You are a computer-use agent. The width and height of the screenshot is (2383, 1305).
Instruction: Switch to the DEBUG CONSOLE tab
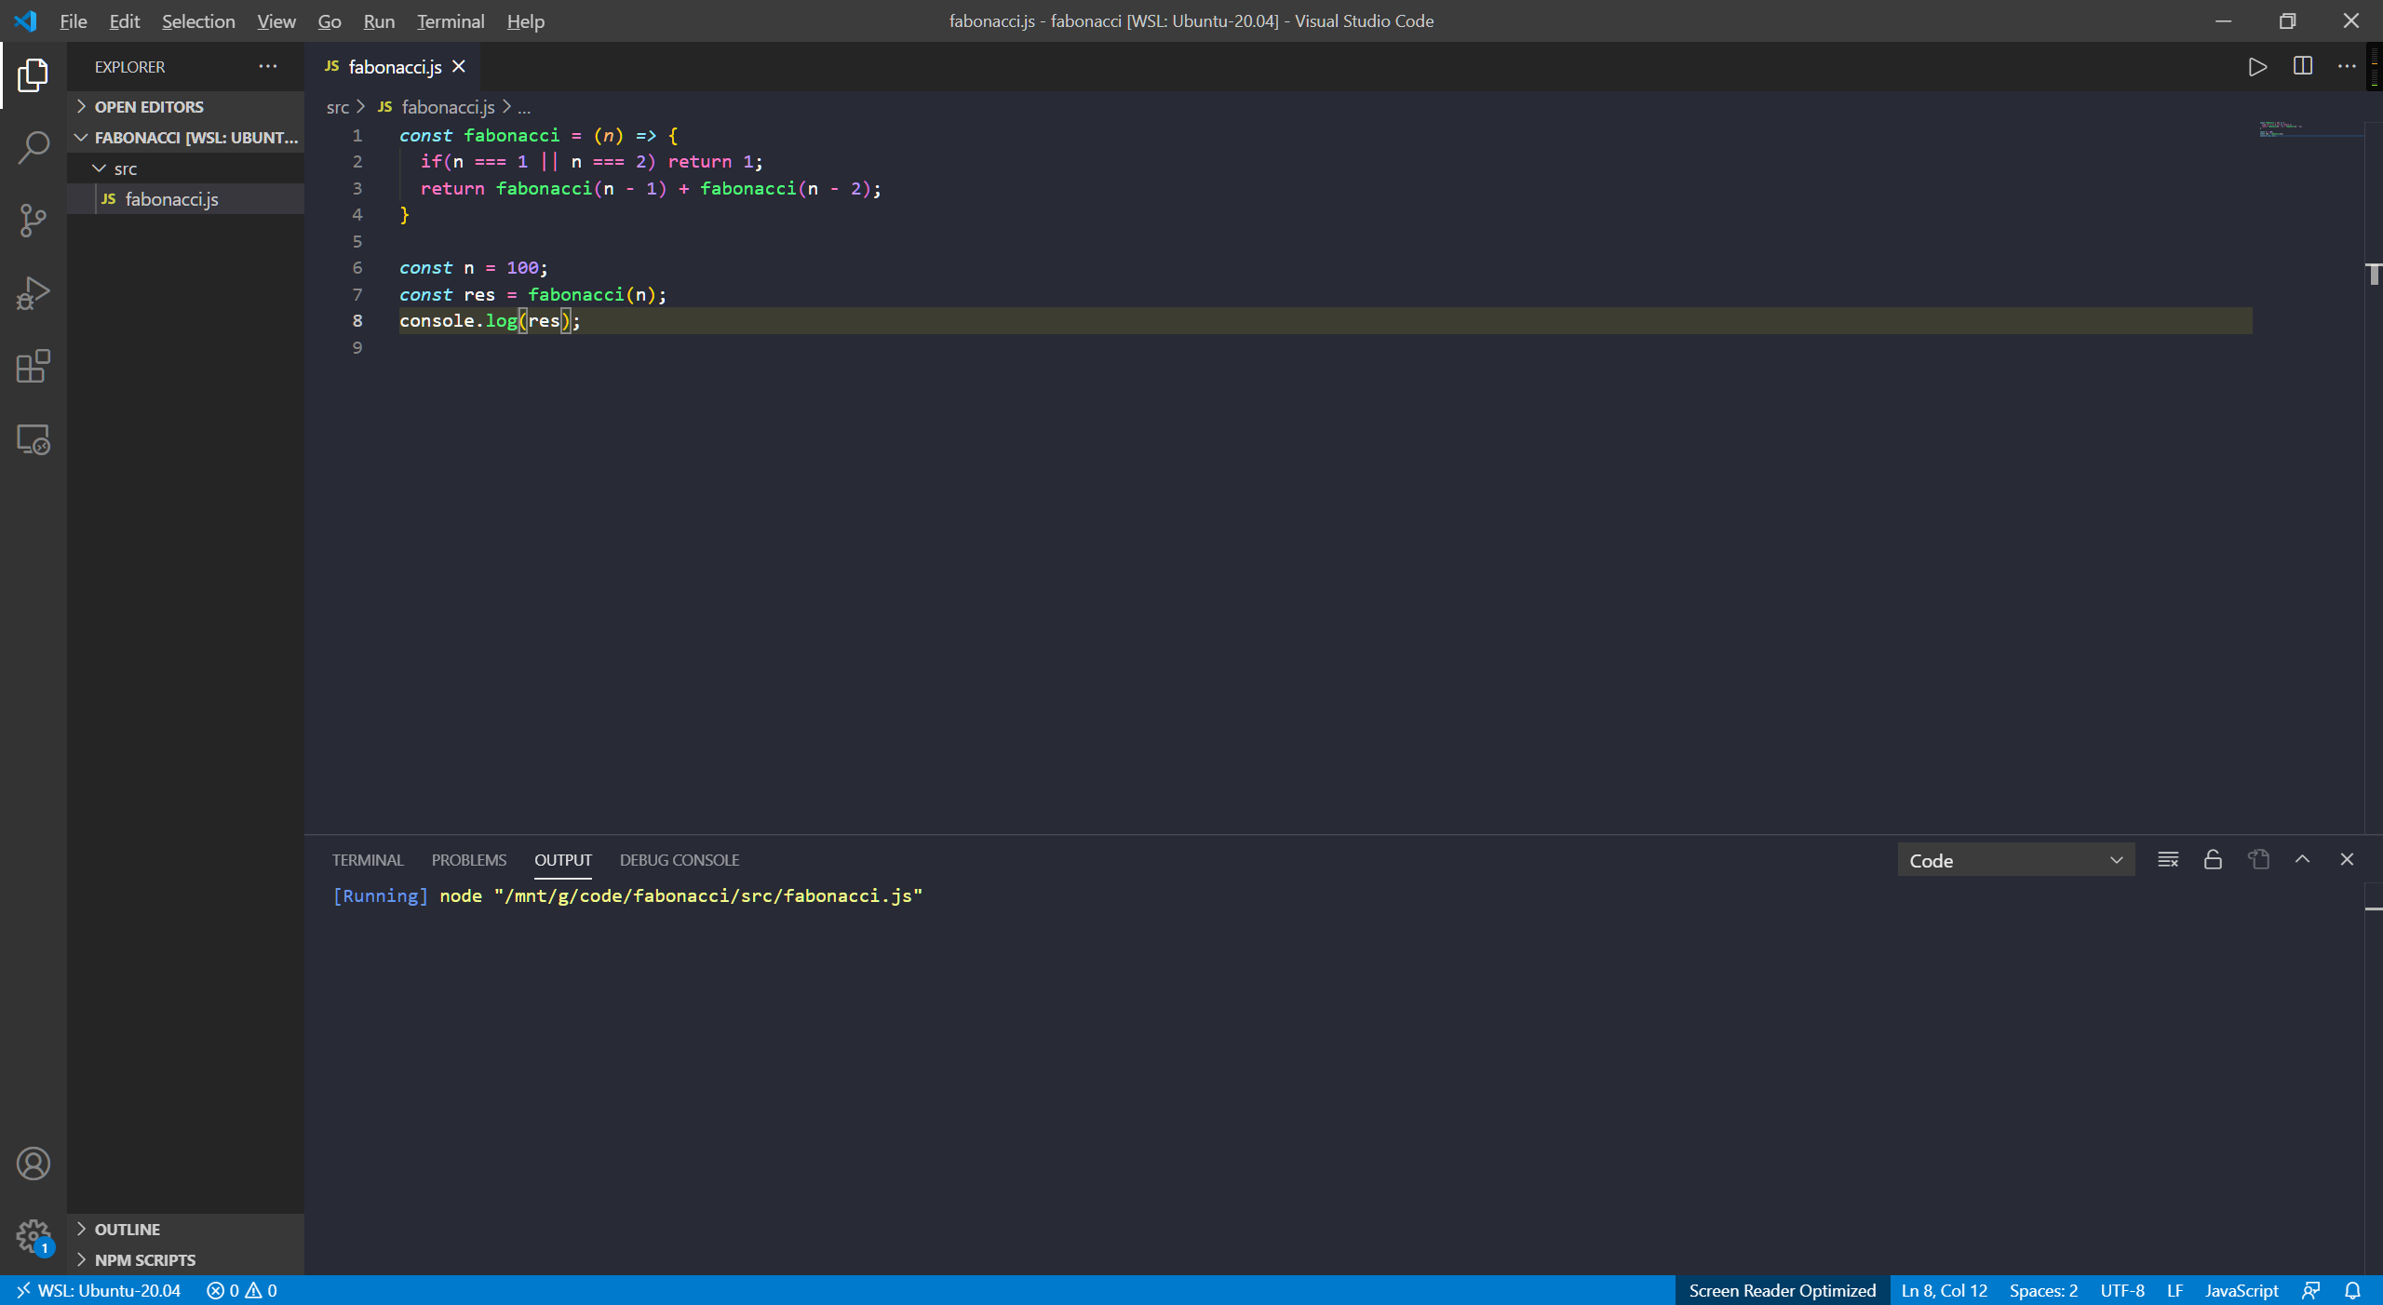click(x=680, y=860)
